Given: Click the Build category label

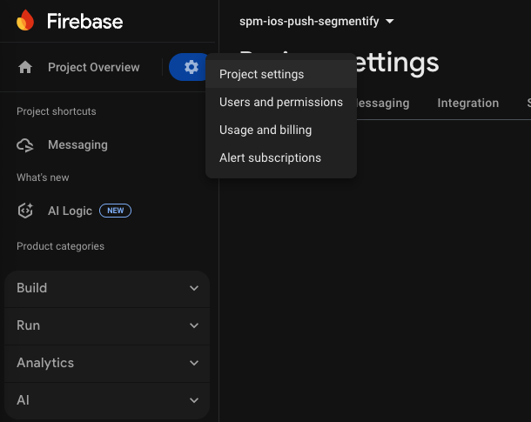Looking at the screenshot, I should point(32,288).
